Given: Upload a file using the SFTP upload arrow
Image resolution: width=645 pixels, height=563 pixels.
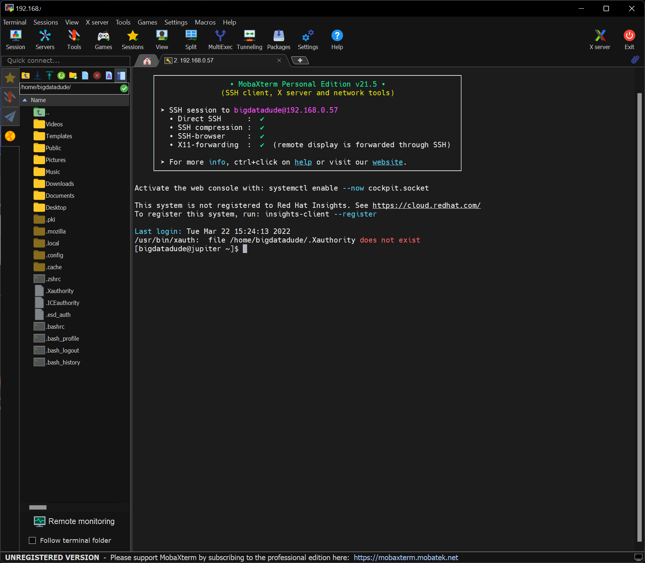Looking at the screenshot, I should tap(49, 75).
